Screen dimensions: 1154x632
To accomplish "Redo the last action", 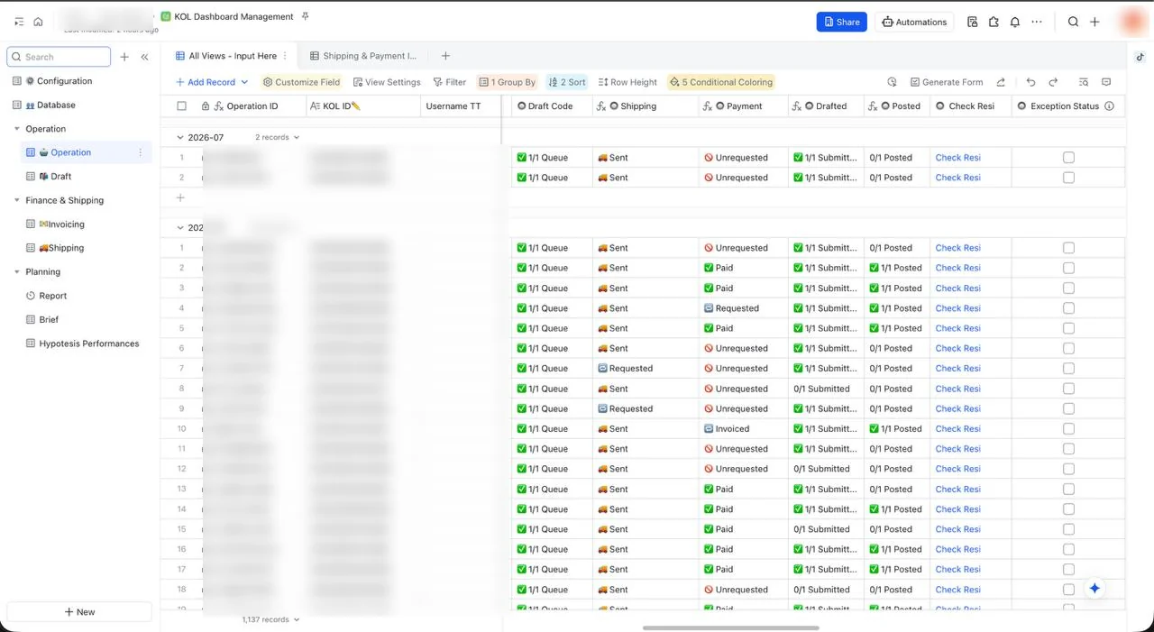I will [x=1053, y=82].
